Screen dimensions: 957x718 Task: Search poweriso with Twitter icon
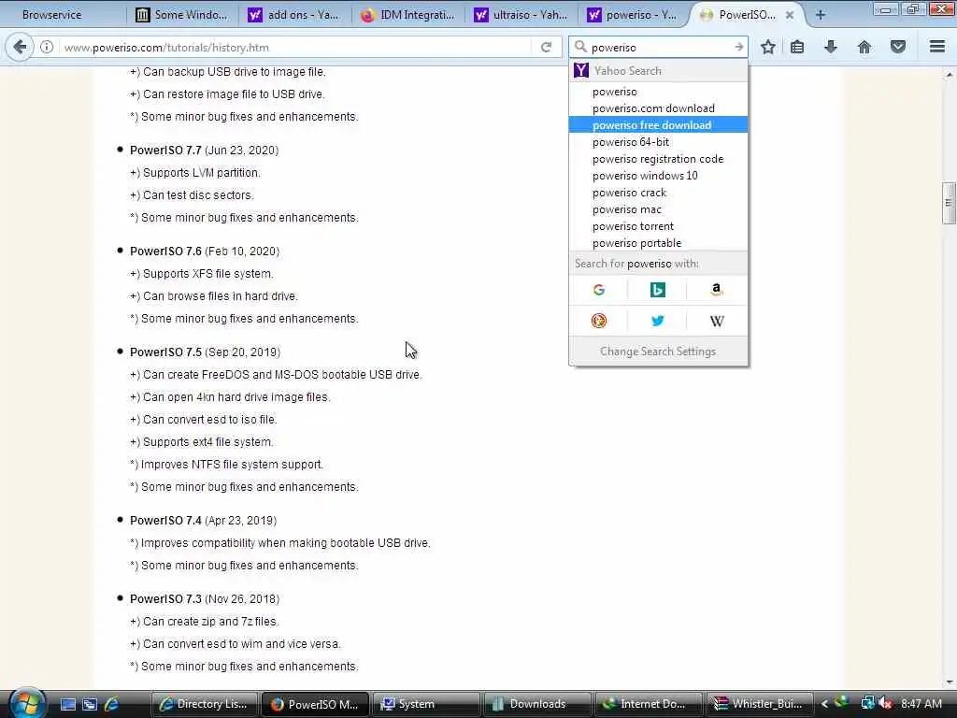coord(657,321)
